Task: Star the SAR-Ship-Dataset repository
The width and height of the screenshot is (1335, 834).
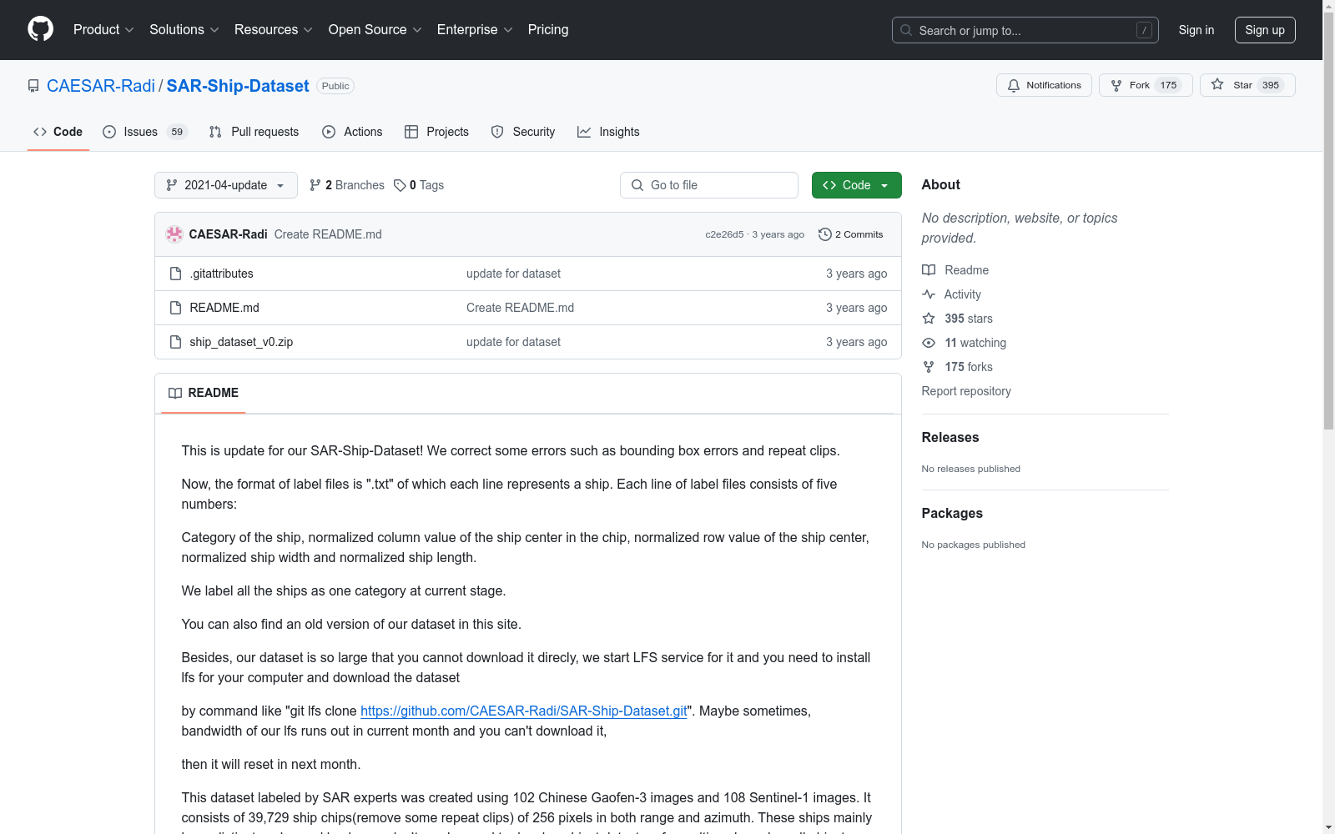Action: pyautogui.click(x=1247, y=85)
